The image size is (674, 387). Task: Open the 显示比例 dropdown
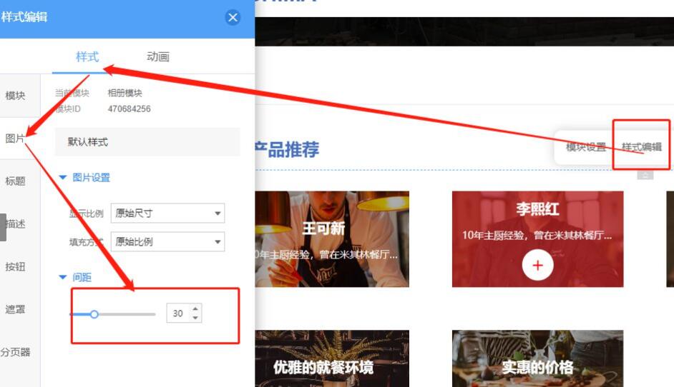coord(167,213)
